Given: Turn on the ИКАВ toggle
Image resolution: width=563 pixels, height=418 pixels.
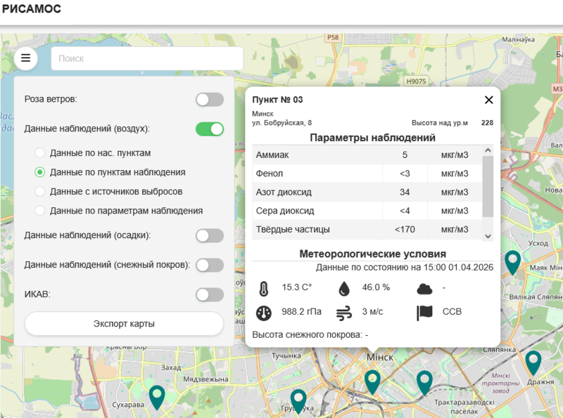Looking at the screenshot, I should (210, 295).
